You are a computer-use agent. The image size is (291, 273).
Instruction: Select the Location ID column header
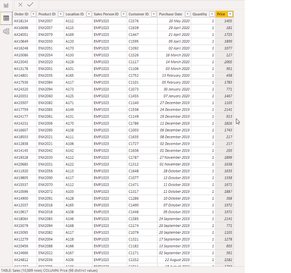pyautogui.click(x=78, y=14)
